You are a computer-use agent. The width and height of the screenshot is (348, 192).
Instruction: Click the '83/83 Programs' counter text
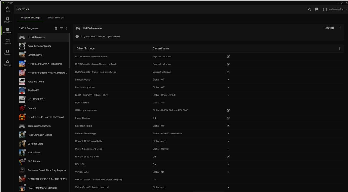[28, 28]
